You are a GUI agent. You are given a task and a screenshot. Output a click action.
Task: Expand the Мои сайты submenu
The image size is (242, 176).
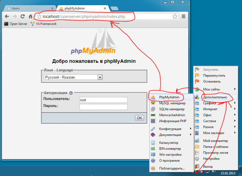[216, 89]
